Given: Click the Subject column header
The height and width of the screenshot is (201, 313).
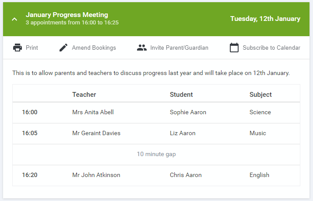Looking at the screenshot, I should tap(260, 95).
